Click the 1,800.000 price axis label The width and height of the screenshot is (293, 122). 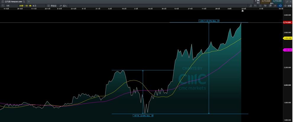[x=287, y=103]
